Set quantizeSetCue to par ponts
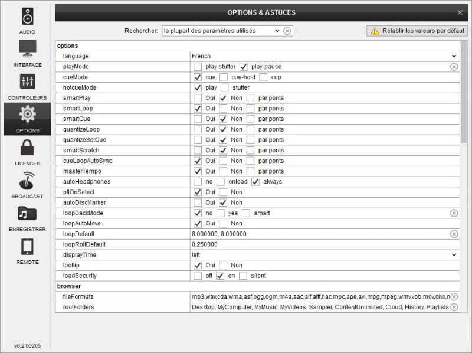Screen dimensions: 472x353 coord(250,140)
